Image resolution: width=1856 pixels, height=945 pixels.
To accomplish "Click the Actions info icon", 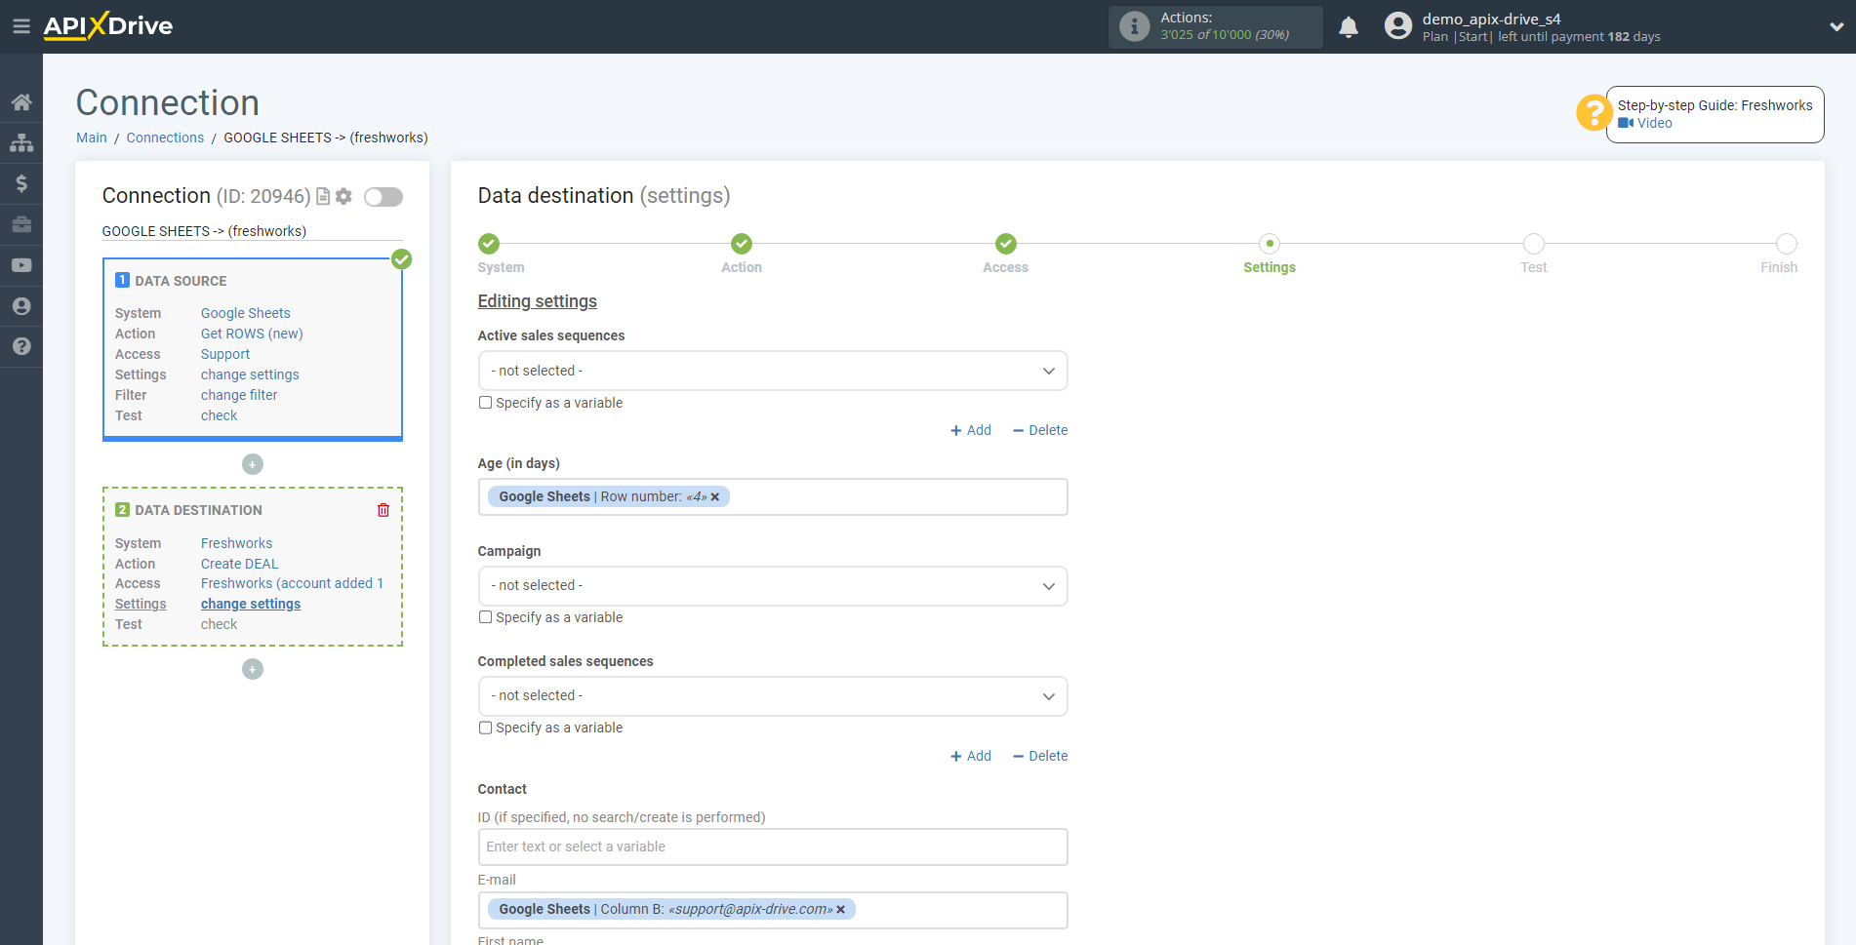I will [1134, 26].
